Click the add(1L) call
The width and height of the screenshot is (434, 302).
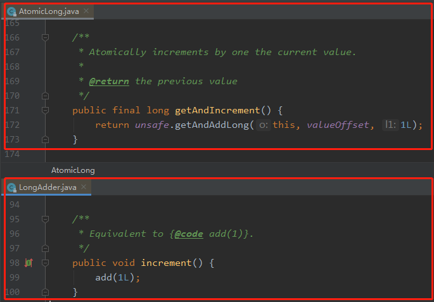tap(115, 277)
